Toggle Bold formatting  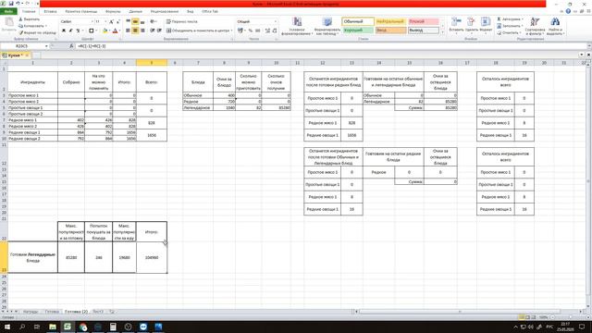(x=64, y=31)
